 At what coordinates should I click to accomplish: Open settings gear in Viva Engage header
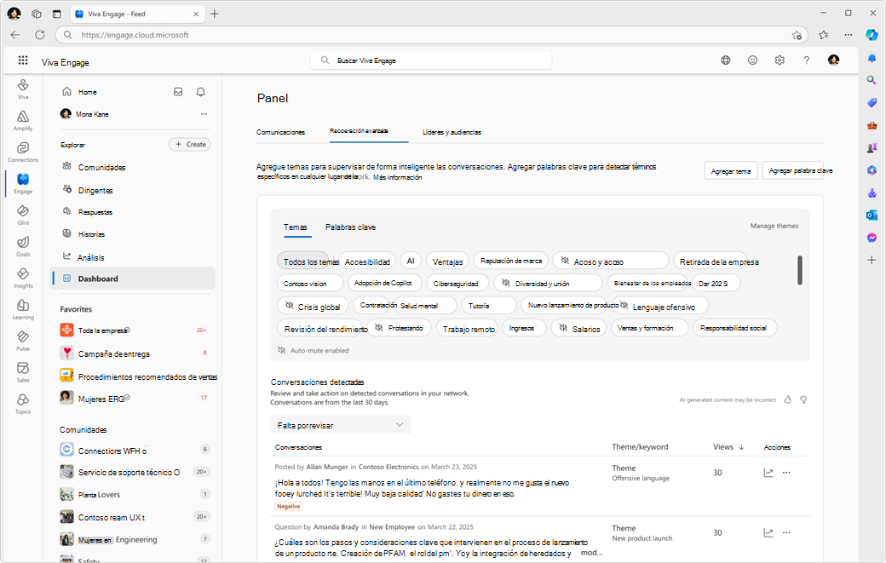click(780, 60)
